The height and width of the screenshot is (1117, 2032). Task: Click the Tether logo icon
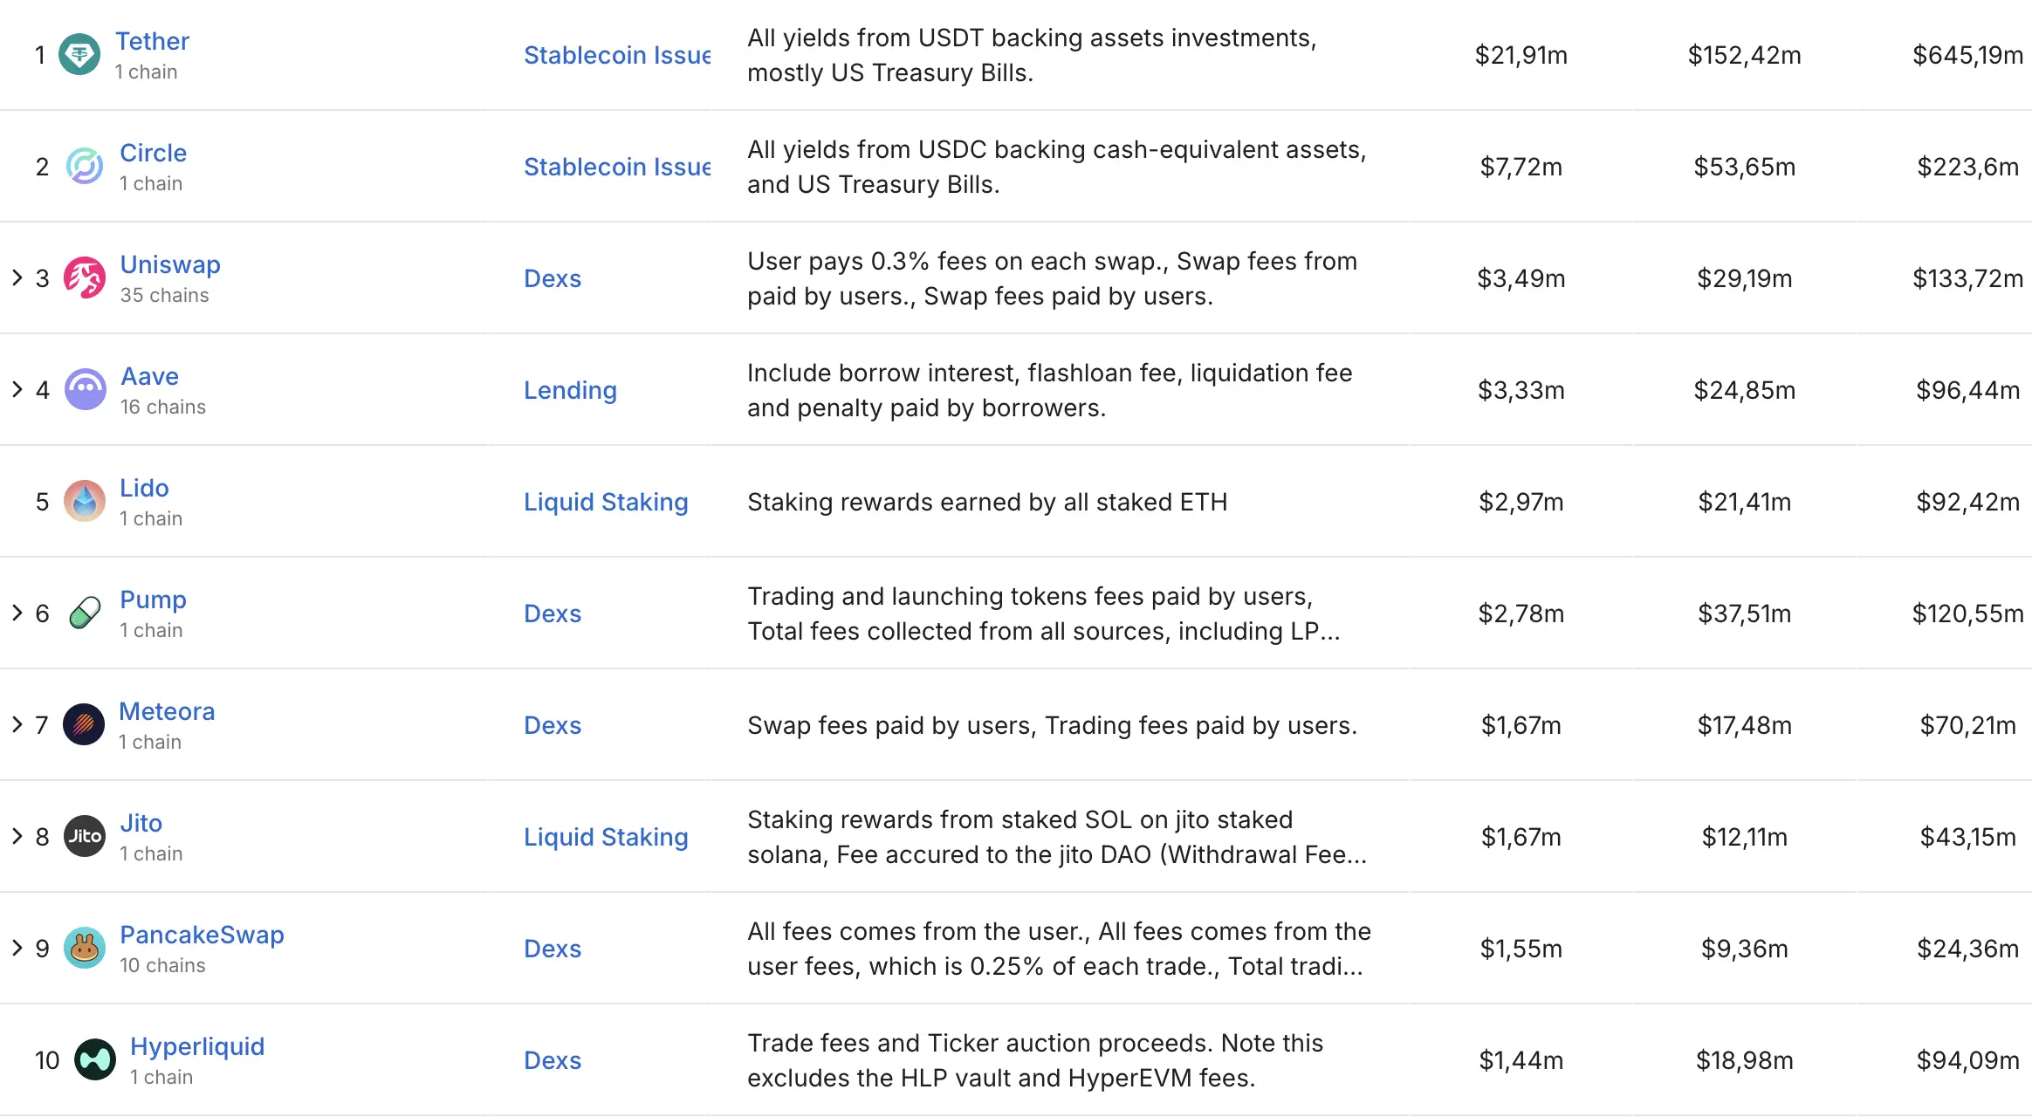79,55
